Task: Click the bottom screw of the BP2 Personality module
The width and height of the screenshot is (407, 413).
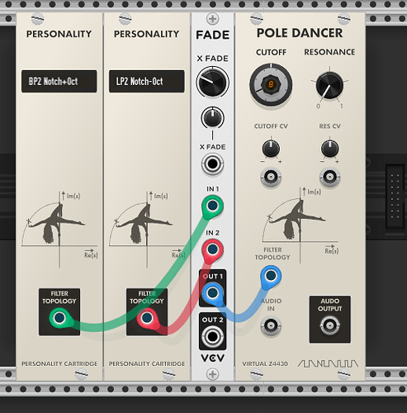Action: [x=81, y=374]
